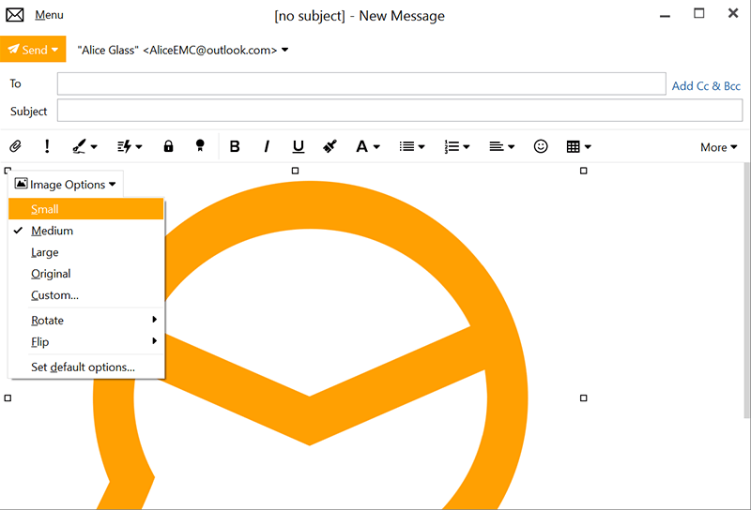Select Original image size
The width and height of the screenshot is (751, 510).
coord(86,274)
